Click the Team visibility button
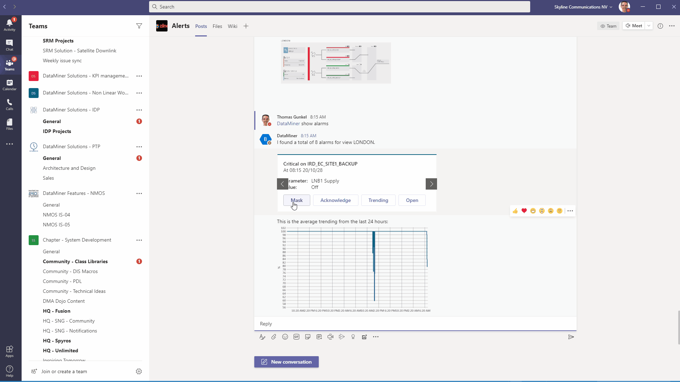 608,26
